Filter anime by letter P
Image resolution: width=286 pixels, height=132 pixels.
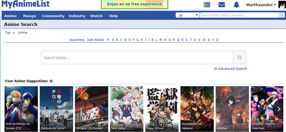pyautogui.click(x=174, y=40)
